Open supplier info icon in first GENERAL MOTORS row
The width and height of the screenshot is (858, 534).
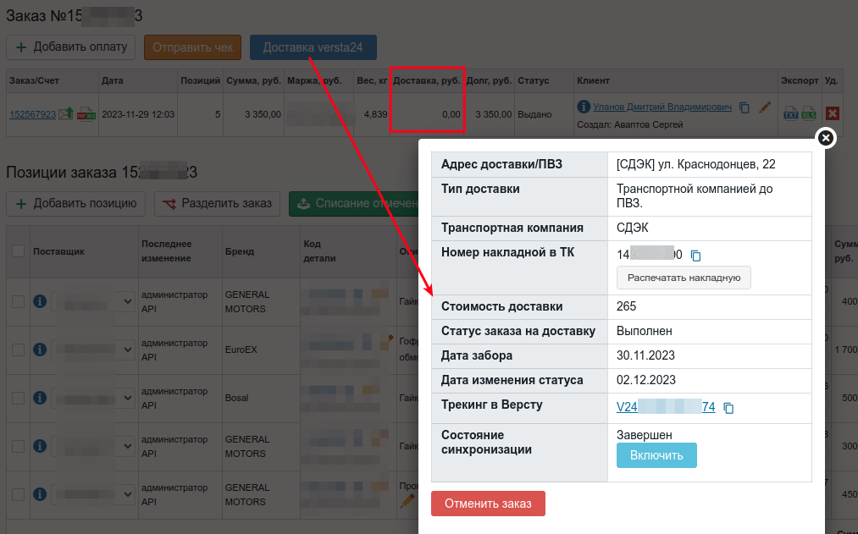click(x=40, y=301)
